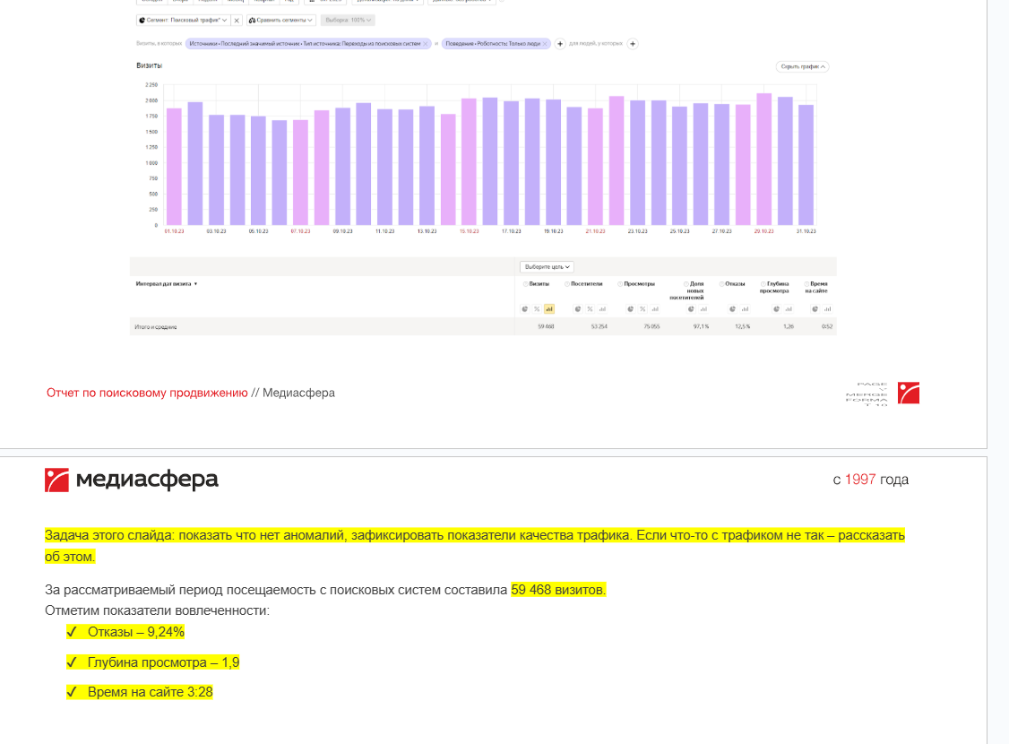Click the small red logo in slide footer
Image resolution: width=1009 pixels, height=744 pixels.
pyautogui.click(x=909, y=393)
